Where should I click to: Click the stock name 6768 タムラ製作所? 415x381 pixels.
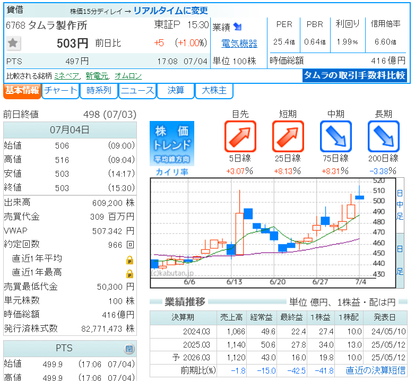point(47,25)
